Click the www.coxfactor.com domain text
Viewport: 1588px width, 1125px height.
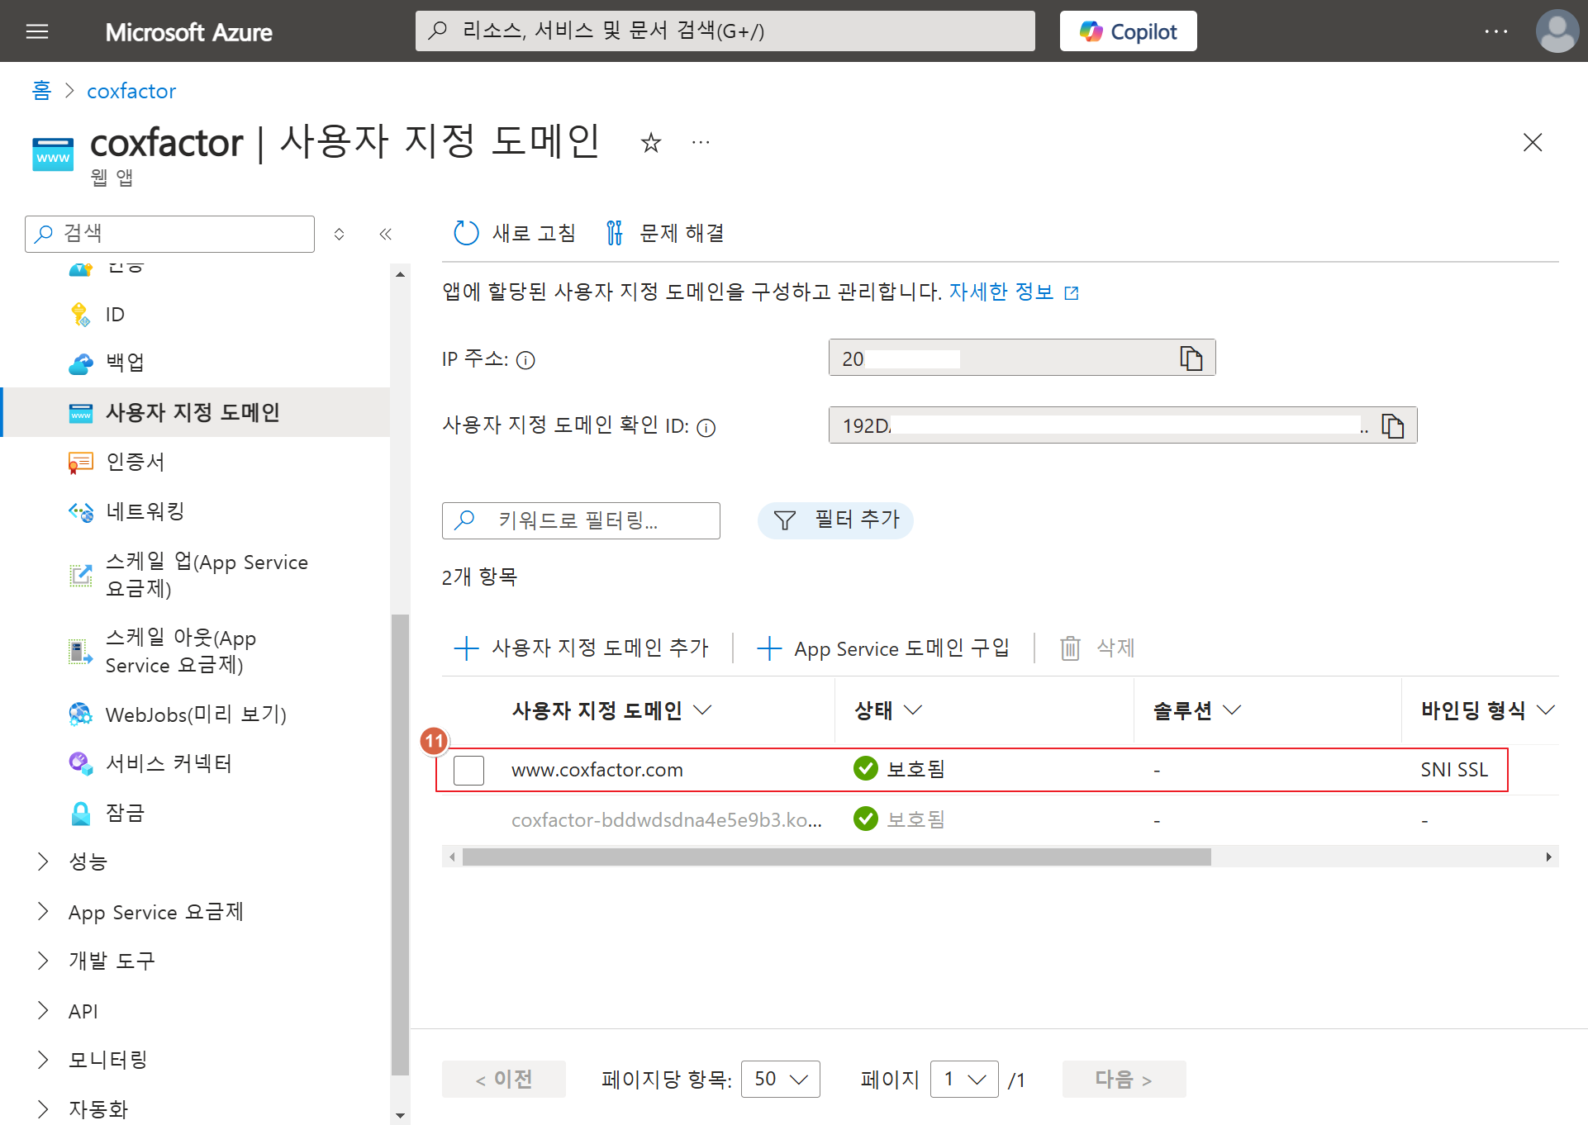tap(597, 770)
